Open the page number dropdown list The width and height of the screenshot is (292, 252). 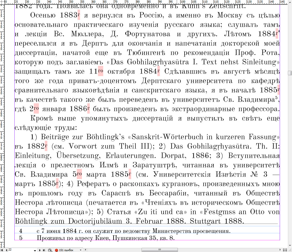pyautogui.click(x=35, y=250)
